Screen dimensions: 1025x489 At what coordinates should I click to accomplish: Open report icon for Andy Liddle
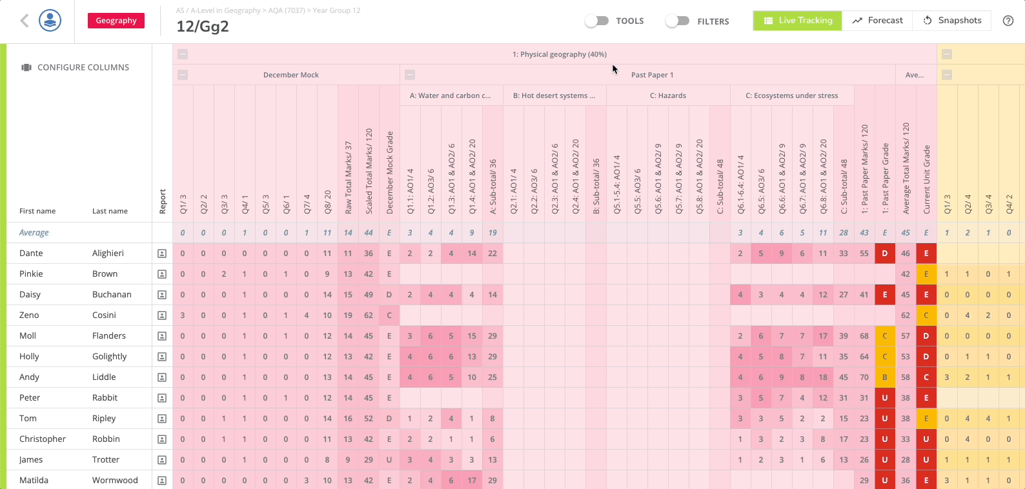tap(162, 377)
